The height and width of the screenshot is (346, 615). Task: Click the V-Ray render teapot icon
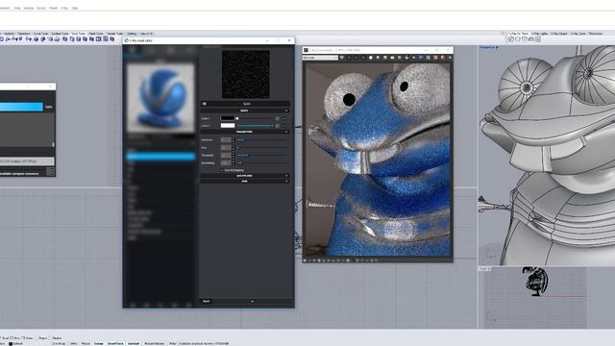coord(518,39)
